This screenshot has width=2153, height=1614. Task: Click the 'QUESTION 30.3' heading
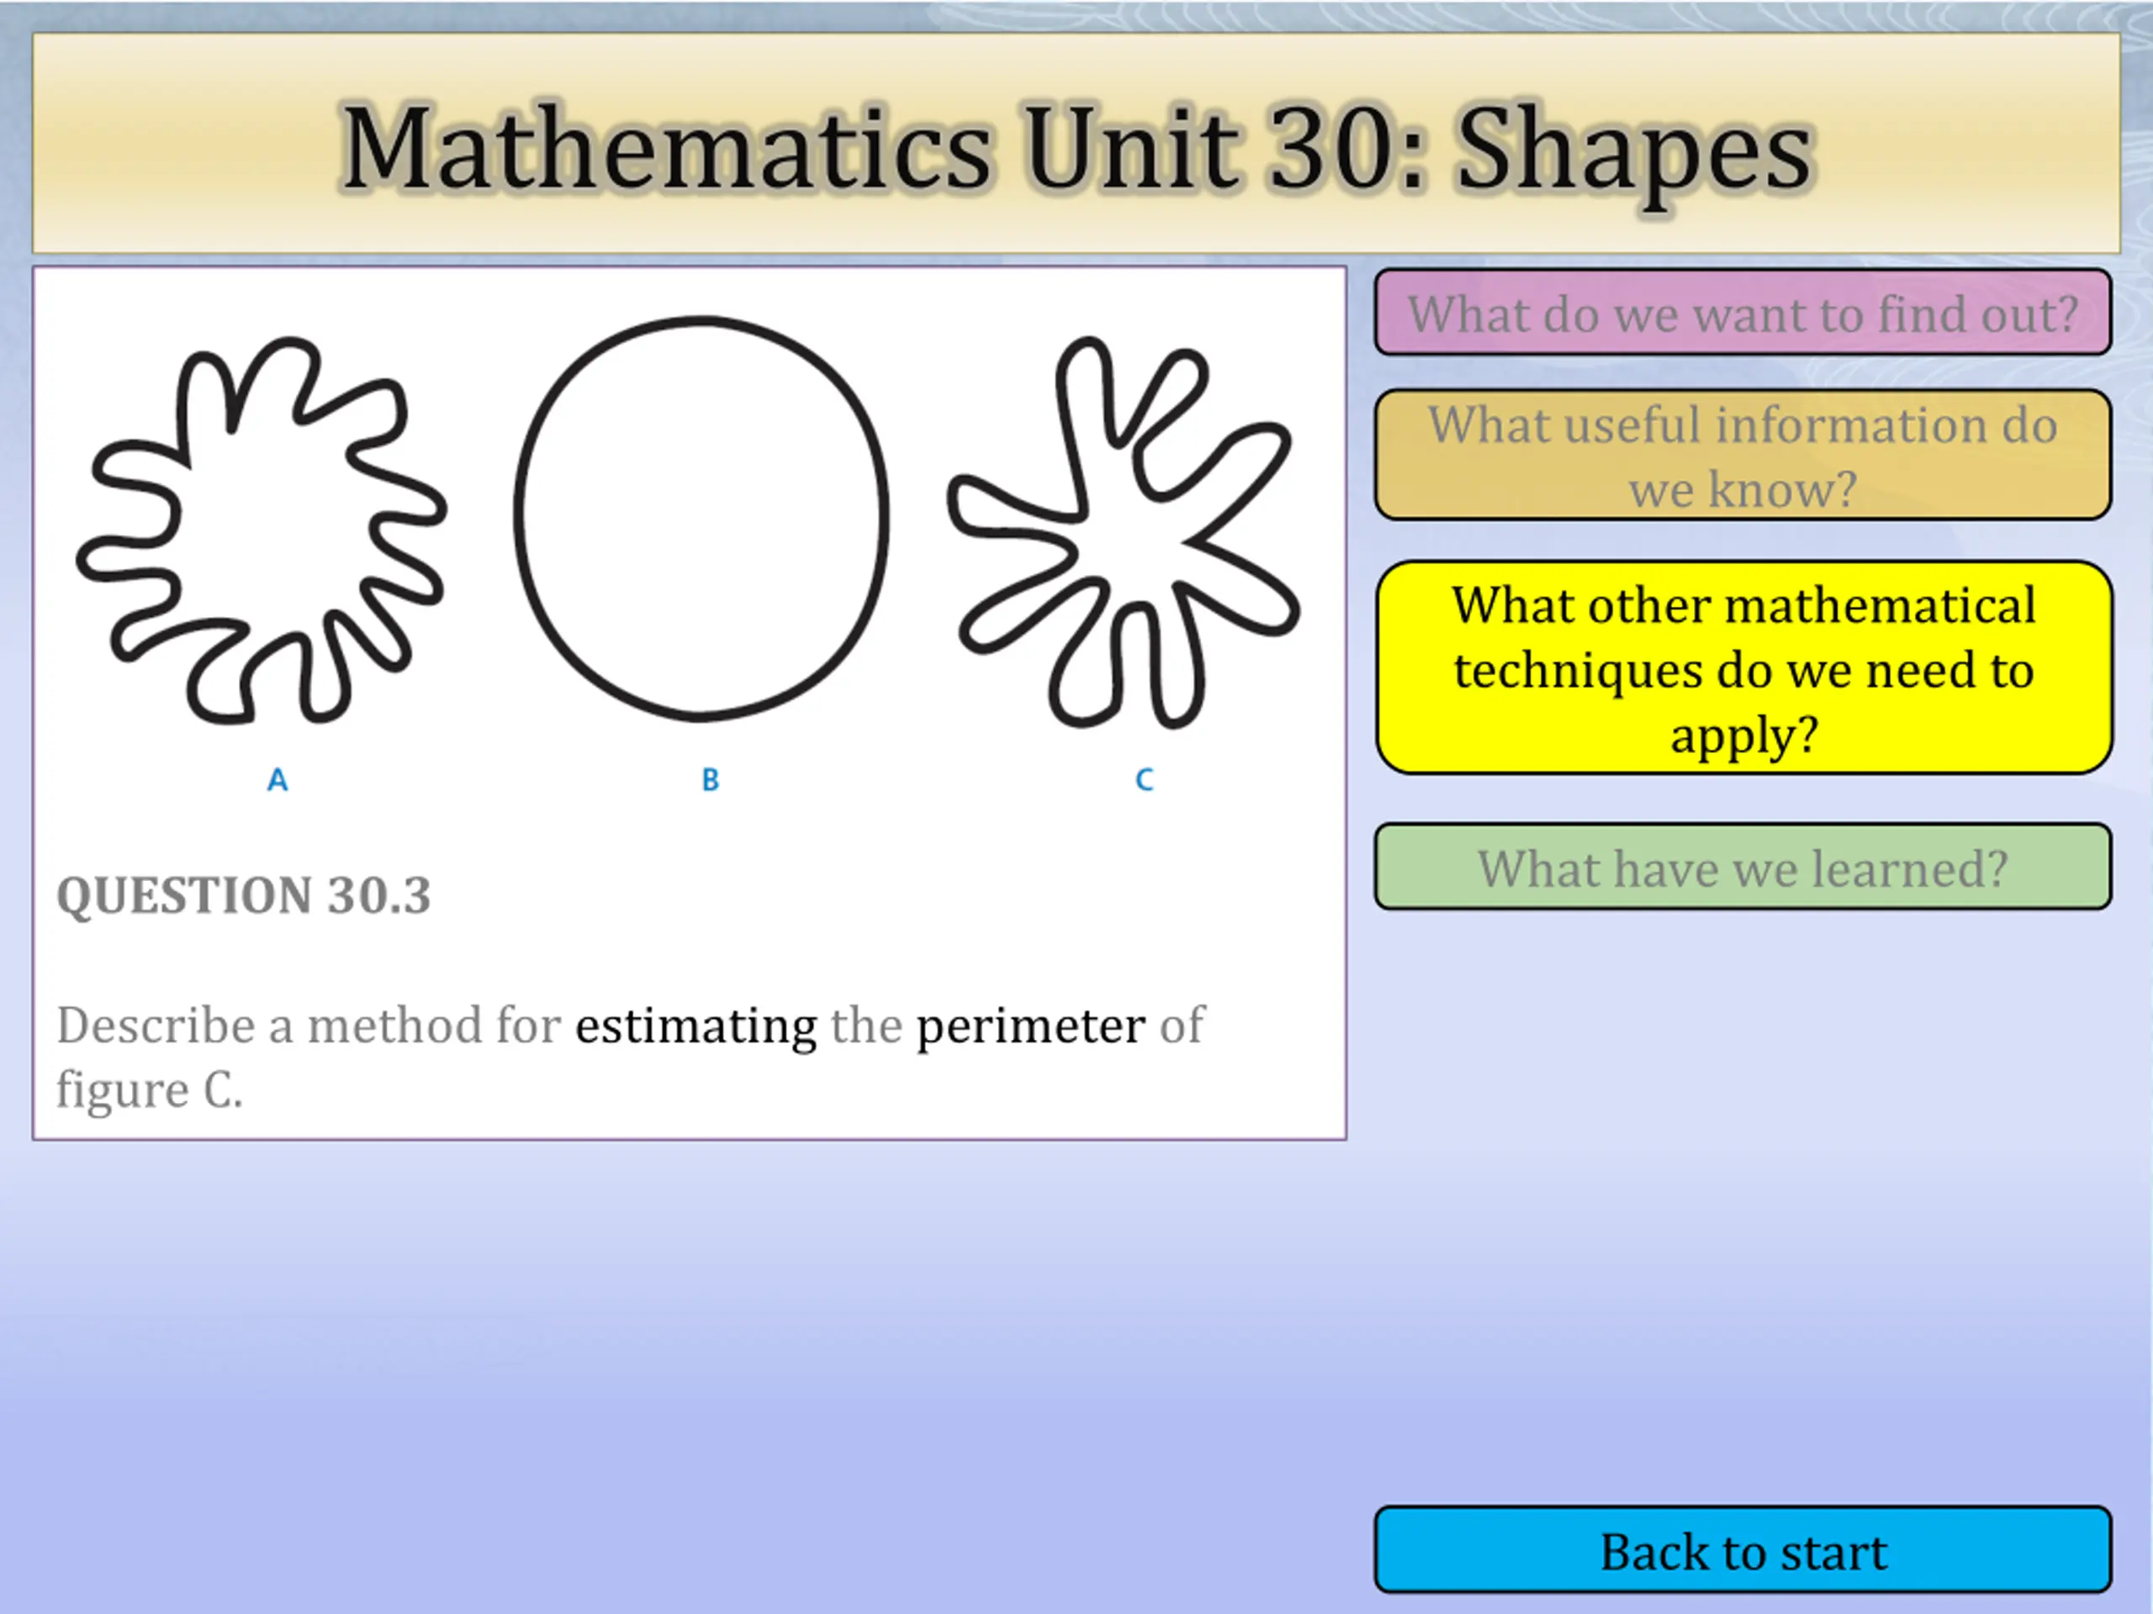click(243, 895)
